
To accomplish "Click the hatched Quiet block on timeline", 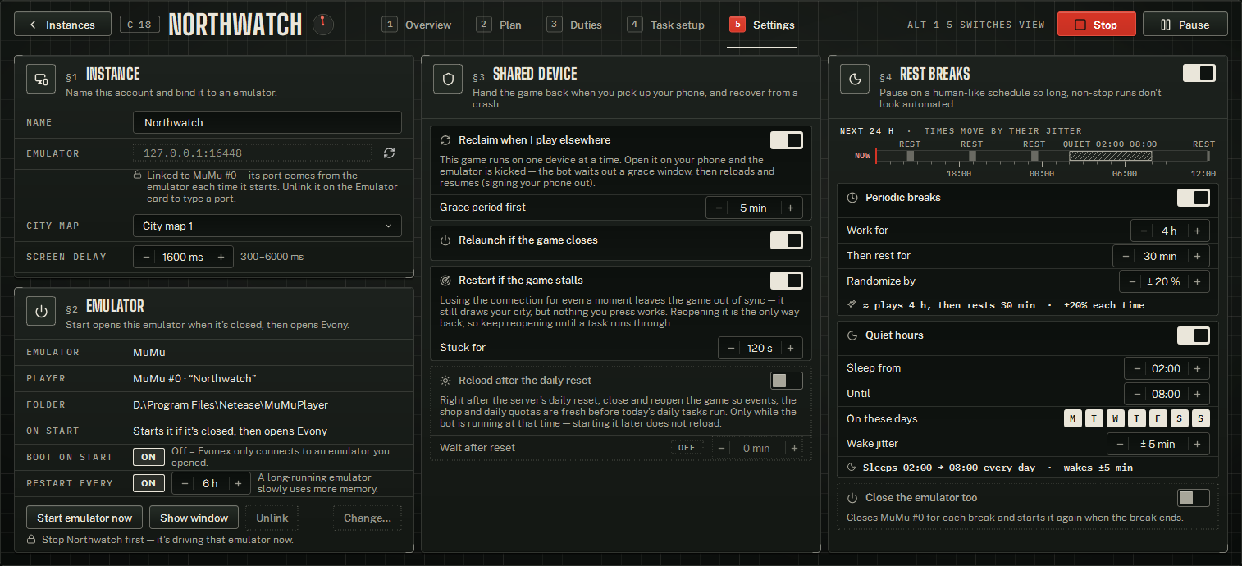I will pos(1110,156).
